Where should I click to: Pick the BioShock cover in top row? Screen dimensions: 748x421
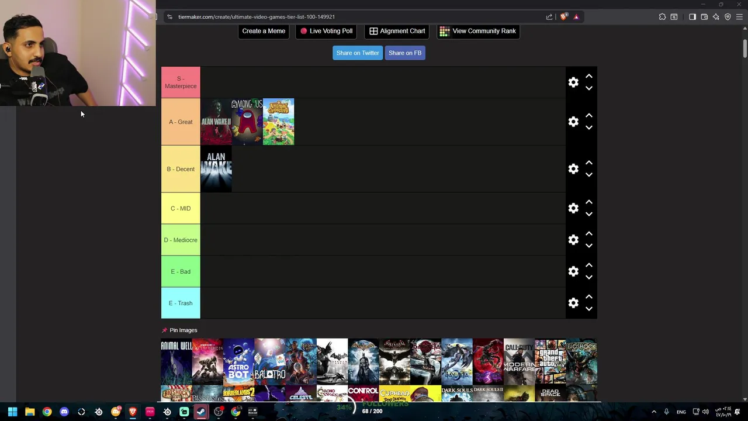[x=581, y=362]
